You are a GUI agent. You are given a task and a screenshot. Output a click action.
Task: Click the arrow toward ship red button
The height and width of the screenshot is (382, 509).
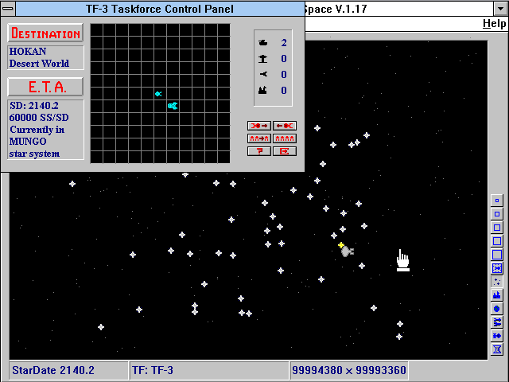click(x=285, y=126)
